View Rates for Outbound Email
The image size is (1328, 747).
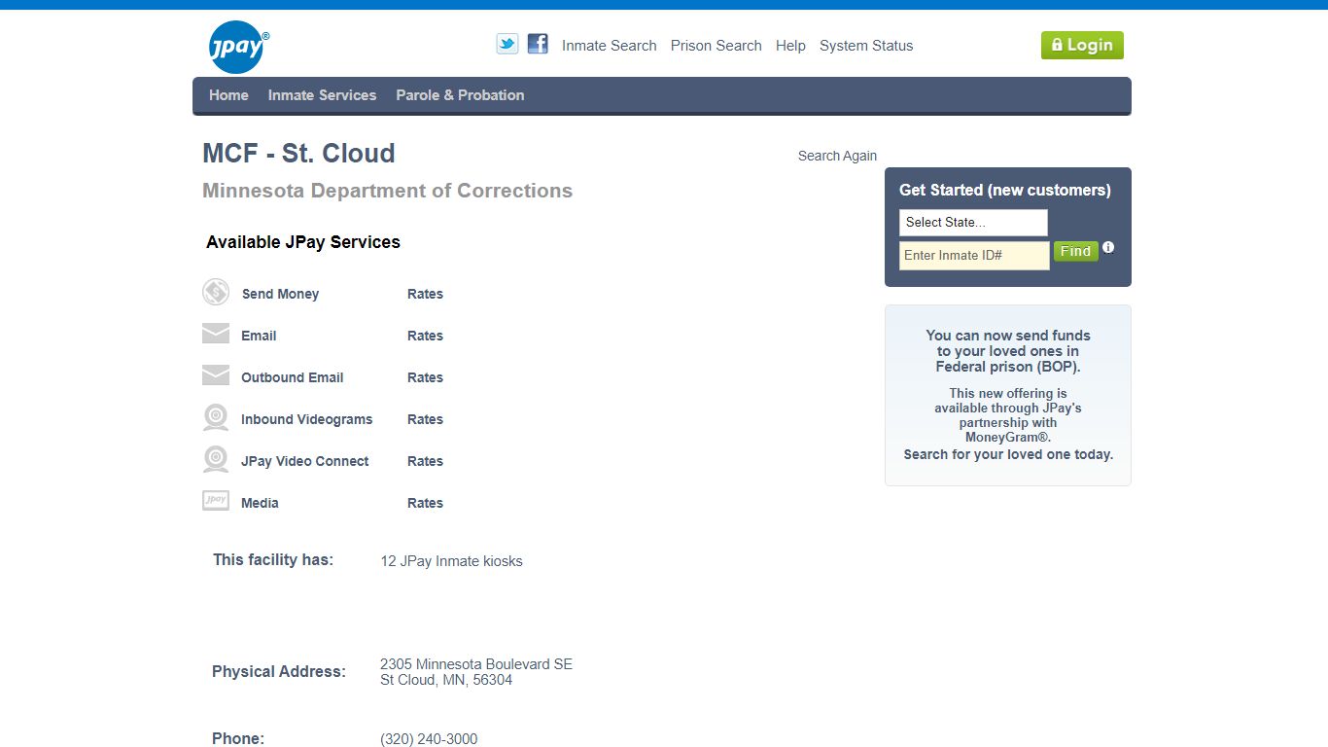(425, 377)
